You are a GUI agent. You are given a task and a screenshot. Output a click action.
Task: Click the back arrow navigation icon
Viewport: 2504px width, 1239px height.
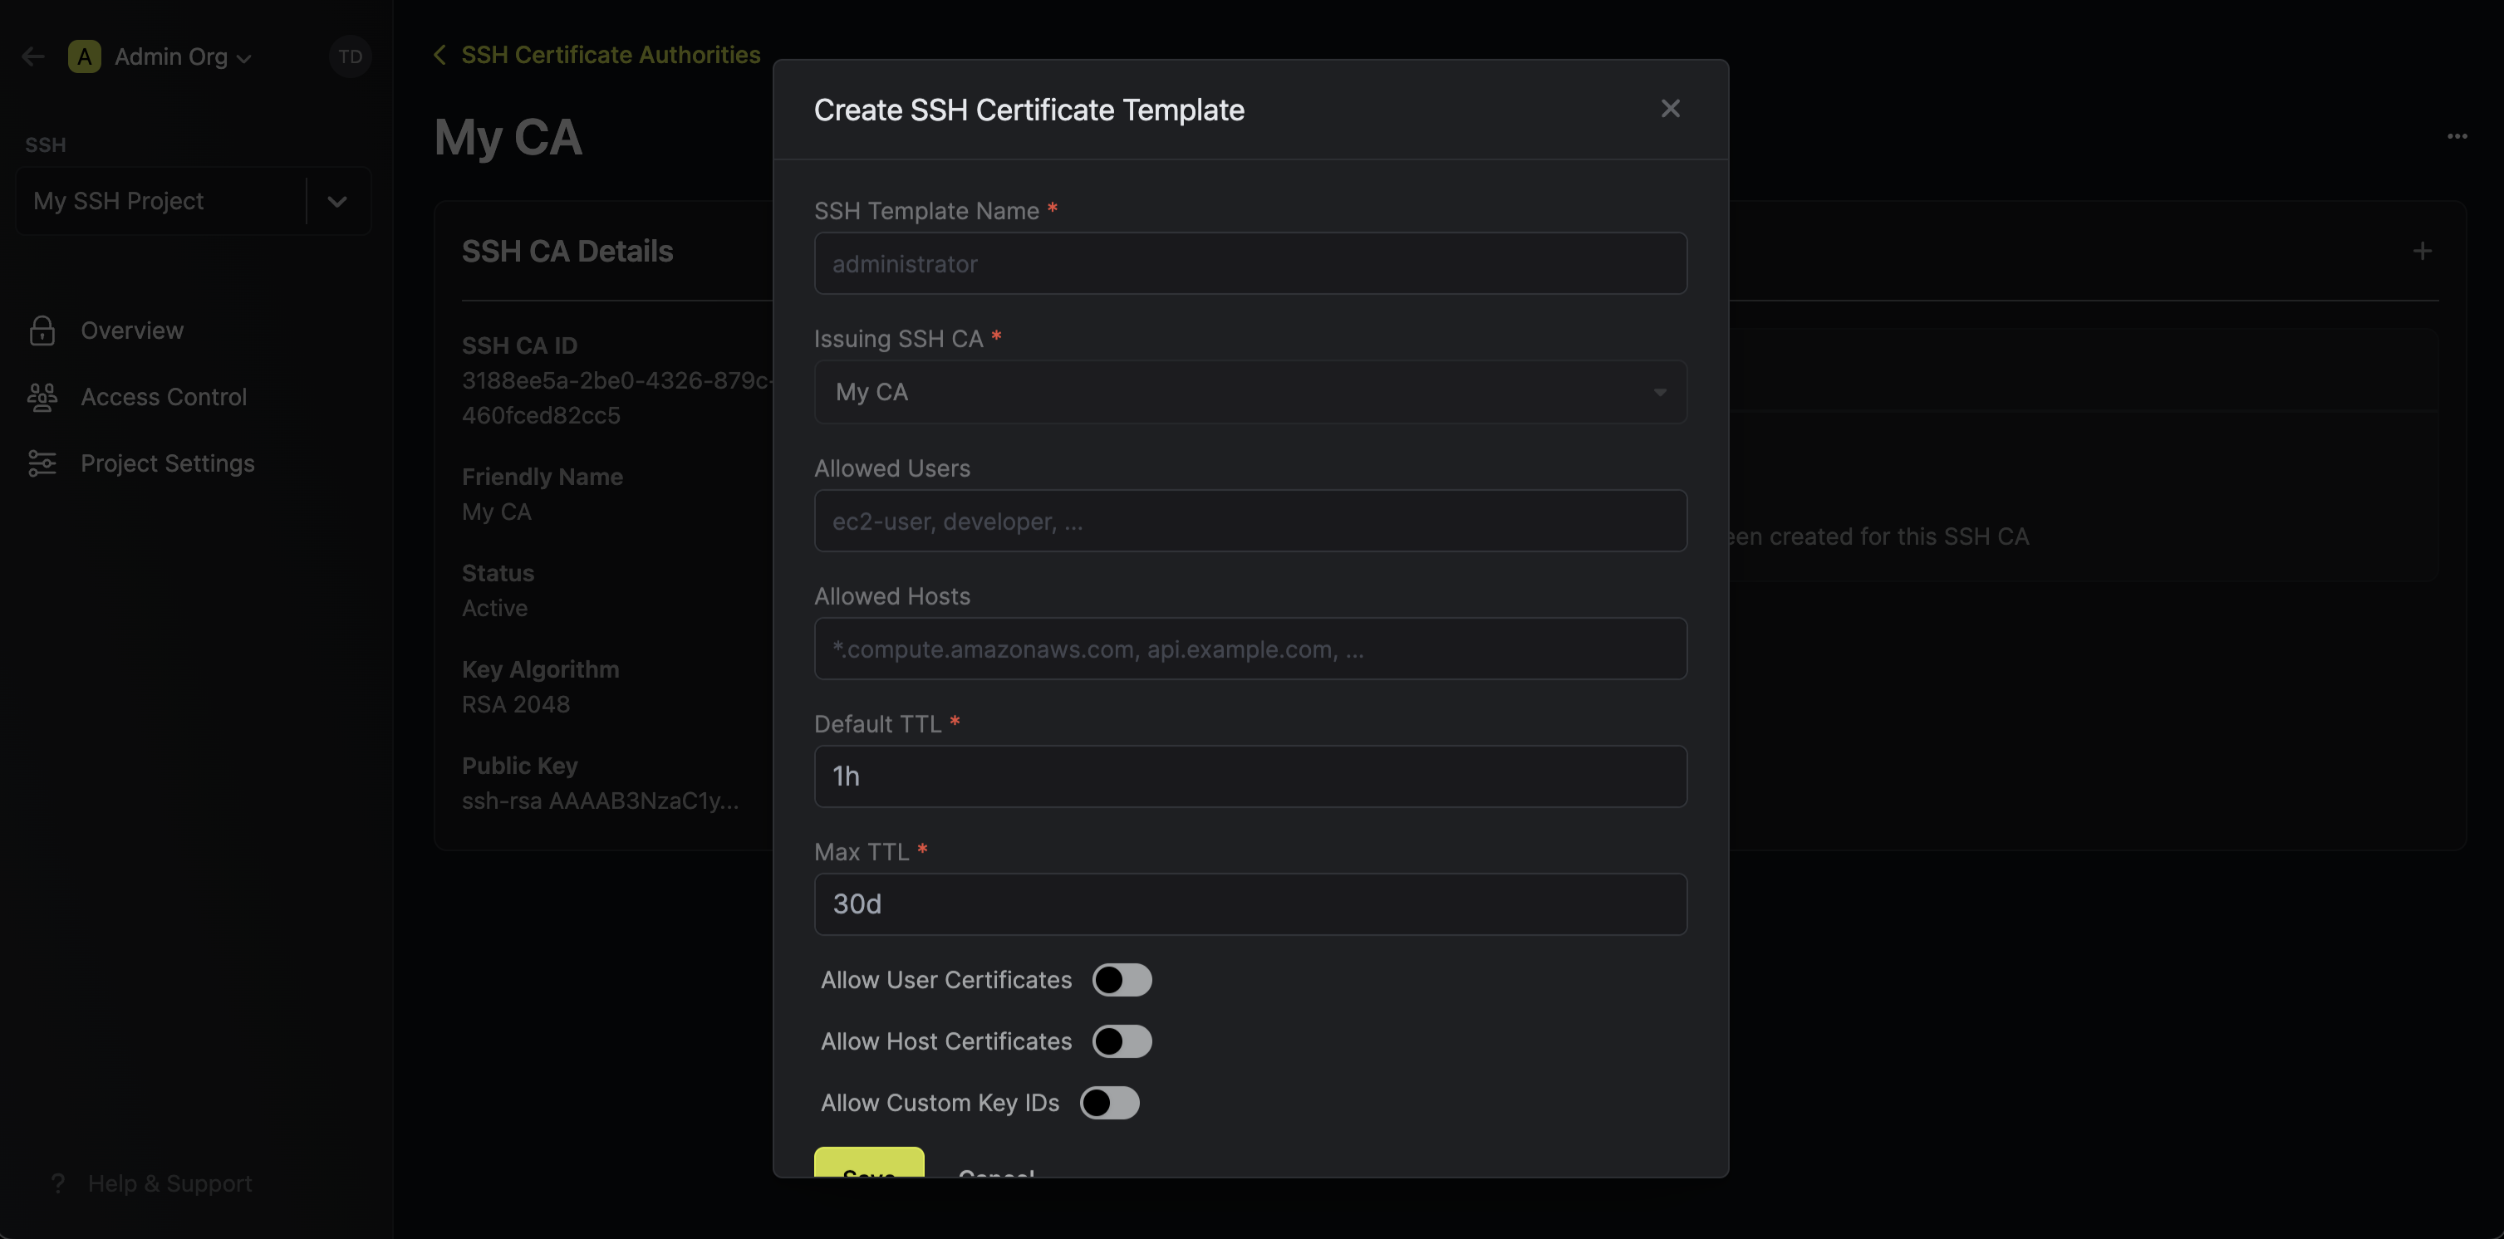[33, 56]
